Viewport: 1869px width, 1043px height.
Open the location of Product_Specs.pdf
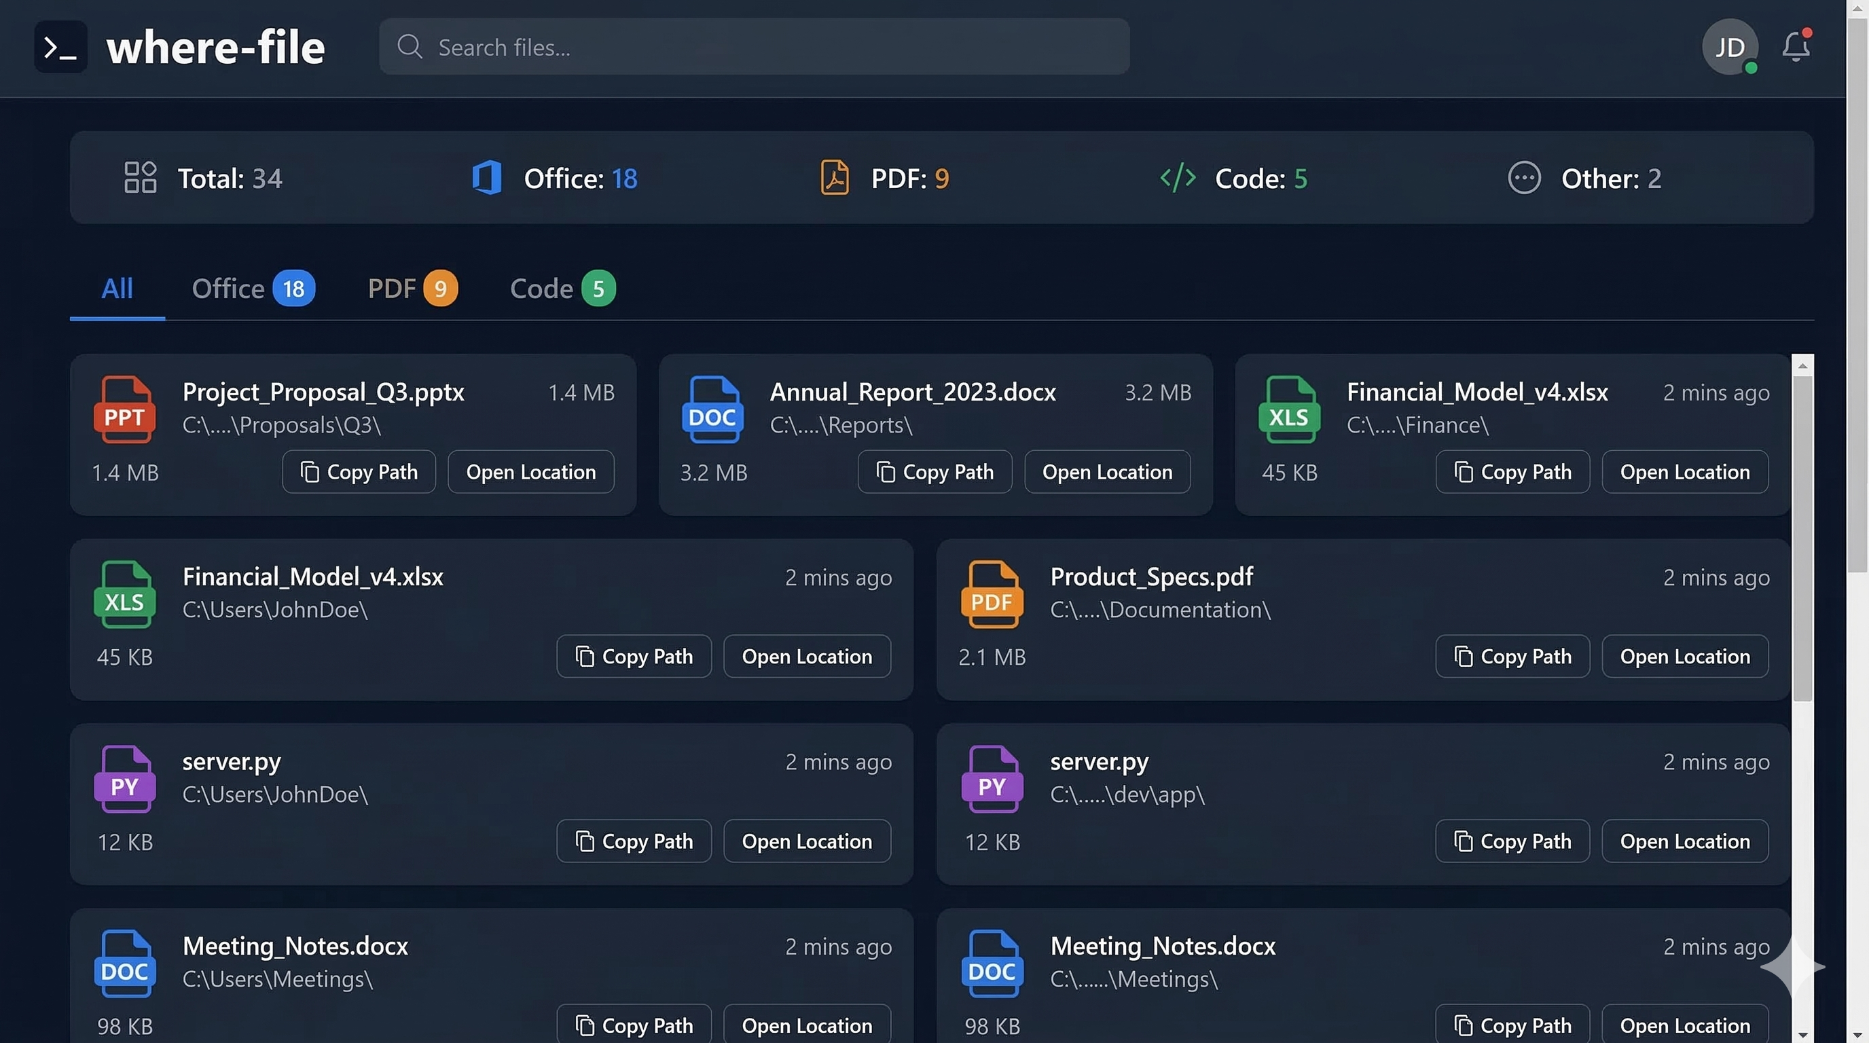(1685, 657)
